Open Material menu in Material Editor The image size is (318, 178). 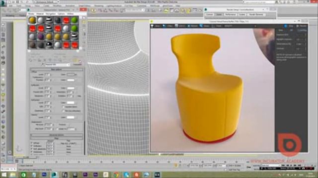pyautogui.click(x=40, y=14)
